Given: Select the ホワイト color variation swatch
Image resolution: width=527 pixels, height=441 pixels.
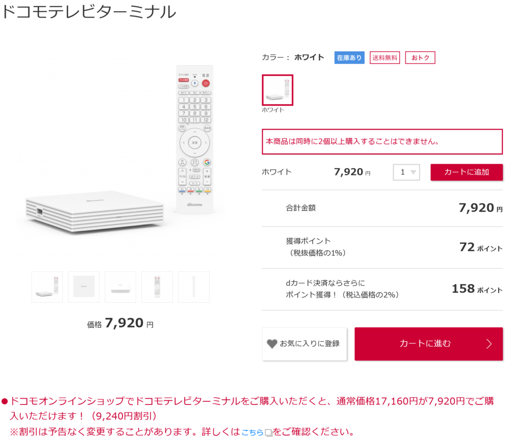Looking at the screenshot, I should click(x=277, y=90).
